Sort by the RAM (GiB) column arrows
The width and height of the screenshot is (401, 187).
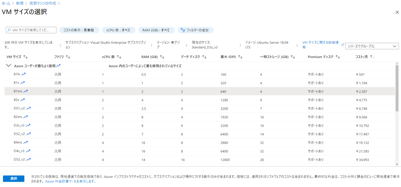click(x=162, y=57)
